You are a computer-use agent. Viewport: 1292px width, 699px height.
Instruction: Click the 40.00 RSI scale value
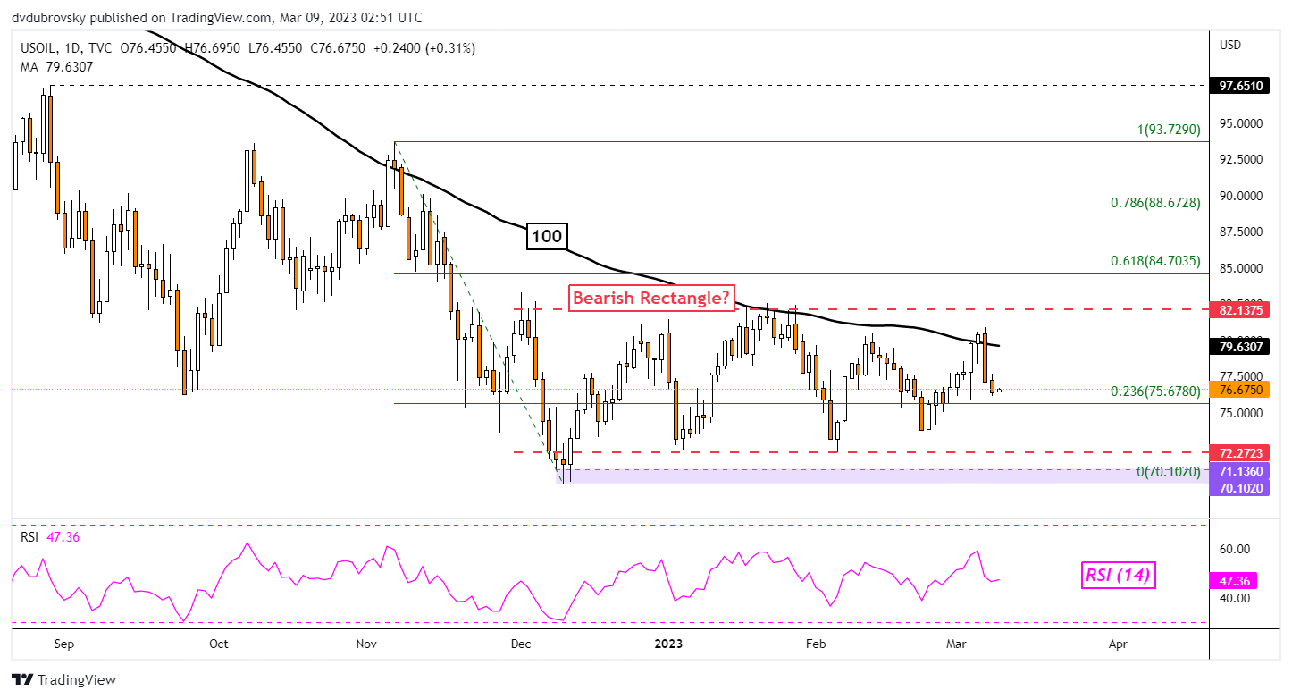coord(1234,598)
